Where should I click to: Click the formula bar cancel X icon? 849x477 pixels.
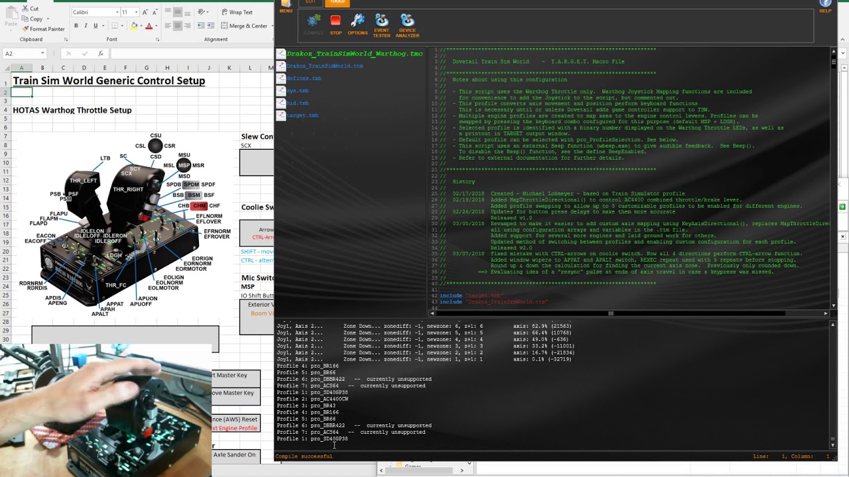pyautogui.click(x=68, y=54)
